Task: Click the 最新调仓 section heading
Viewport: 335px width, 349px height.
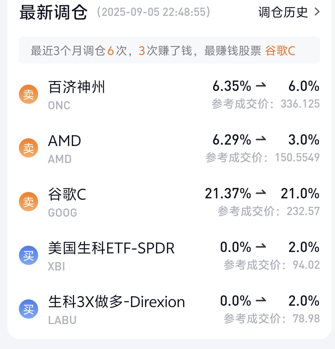Action: 54,13
